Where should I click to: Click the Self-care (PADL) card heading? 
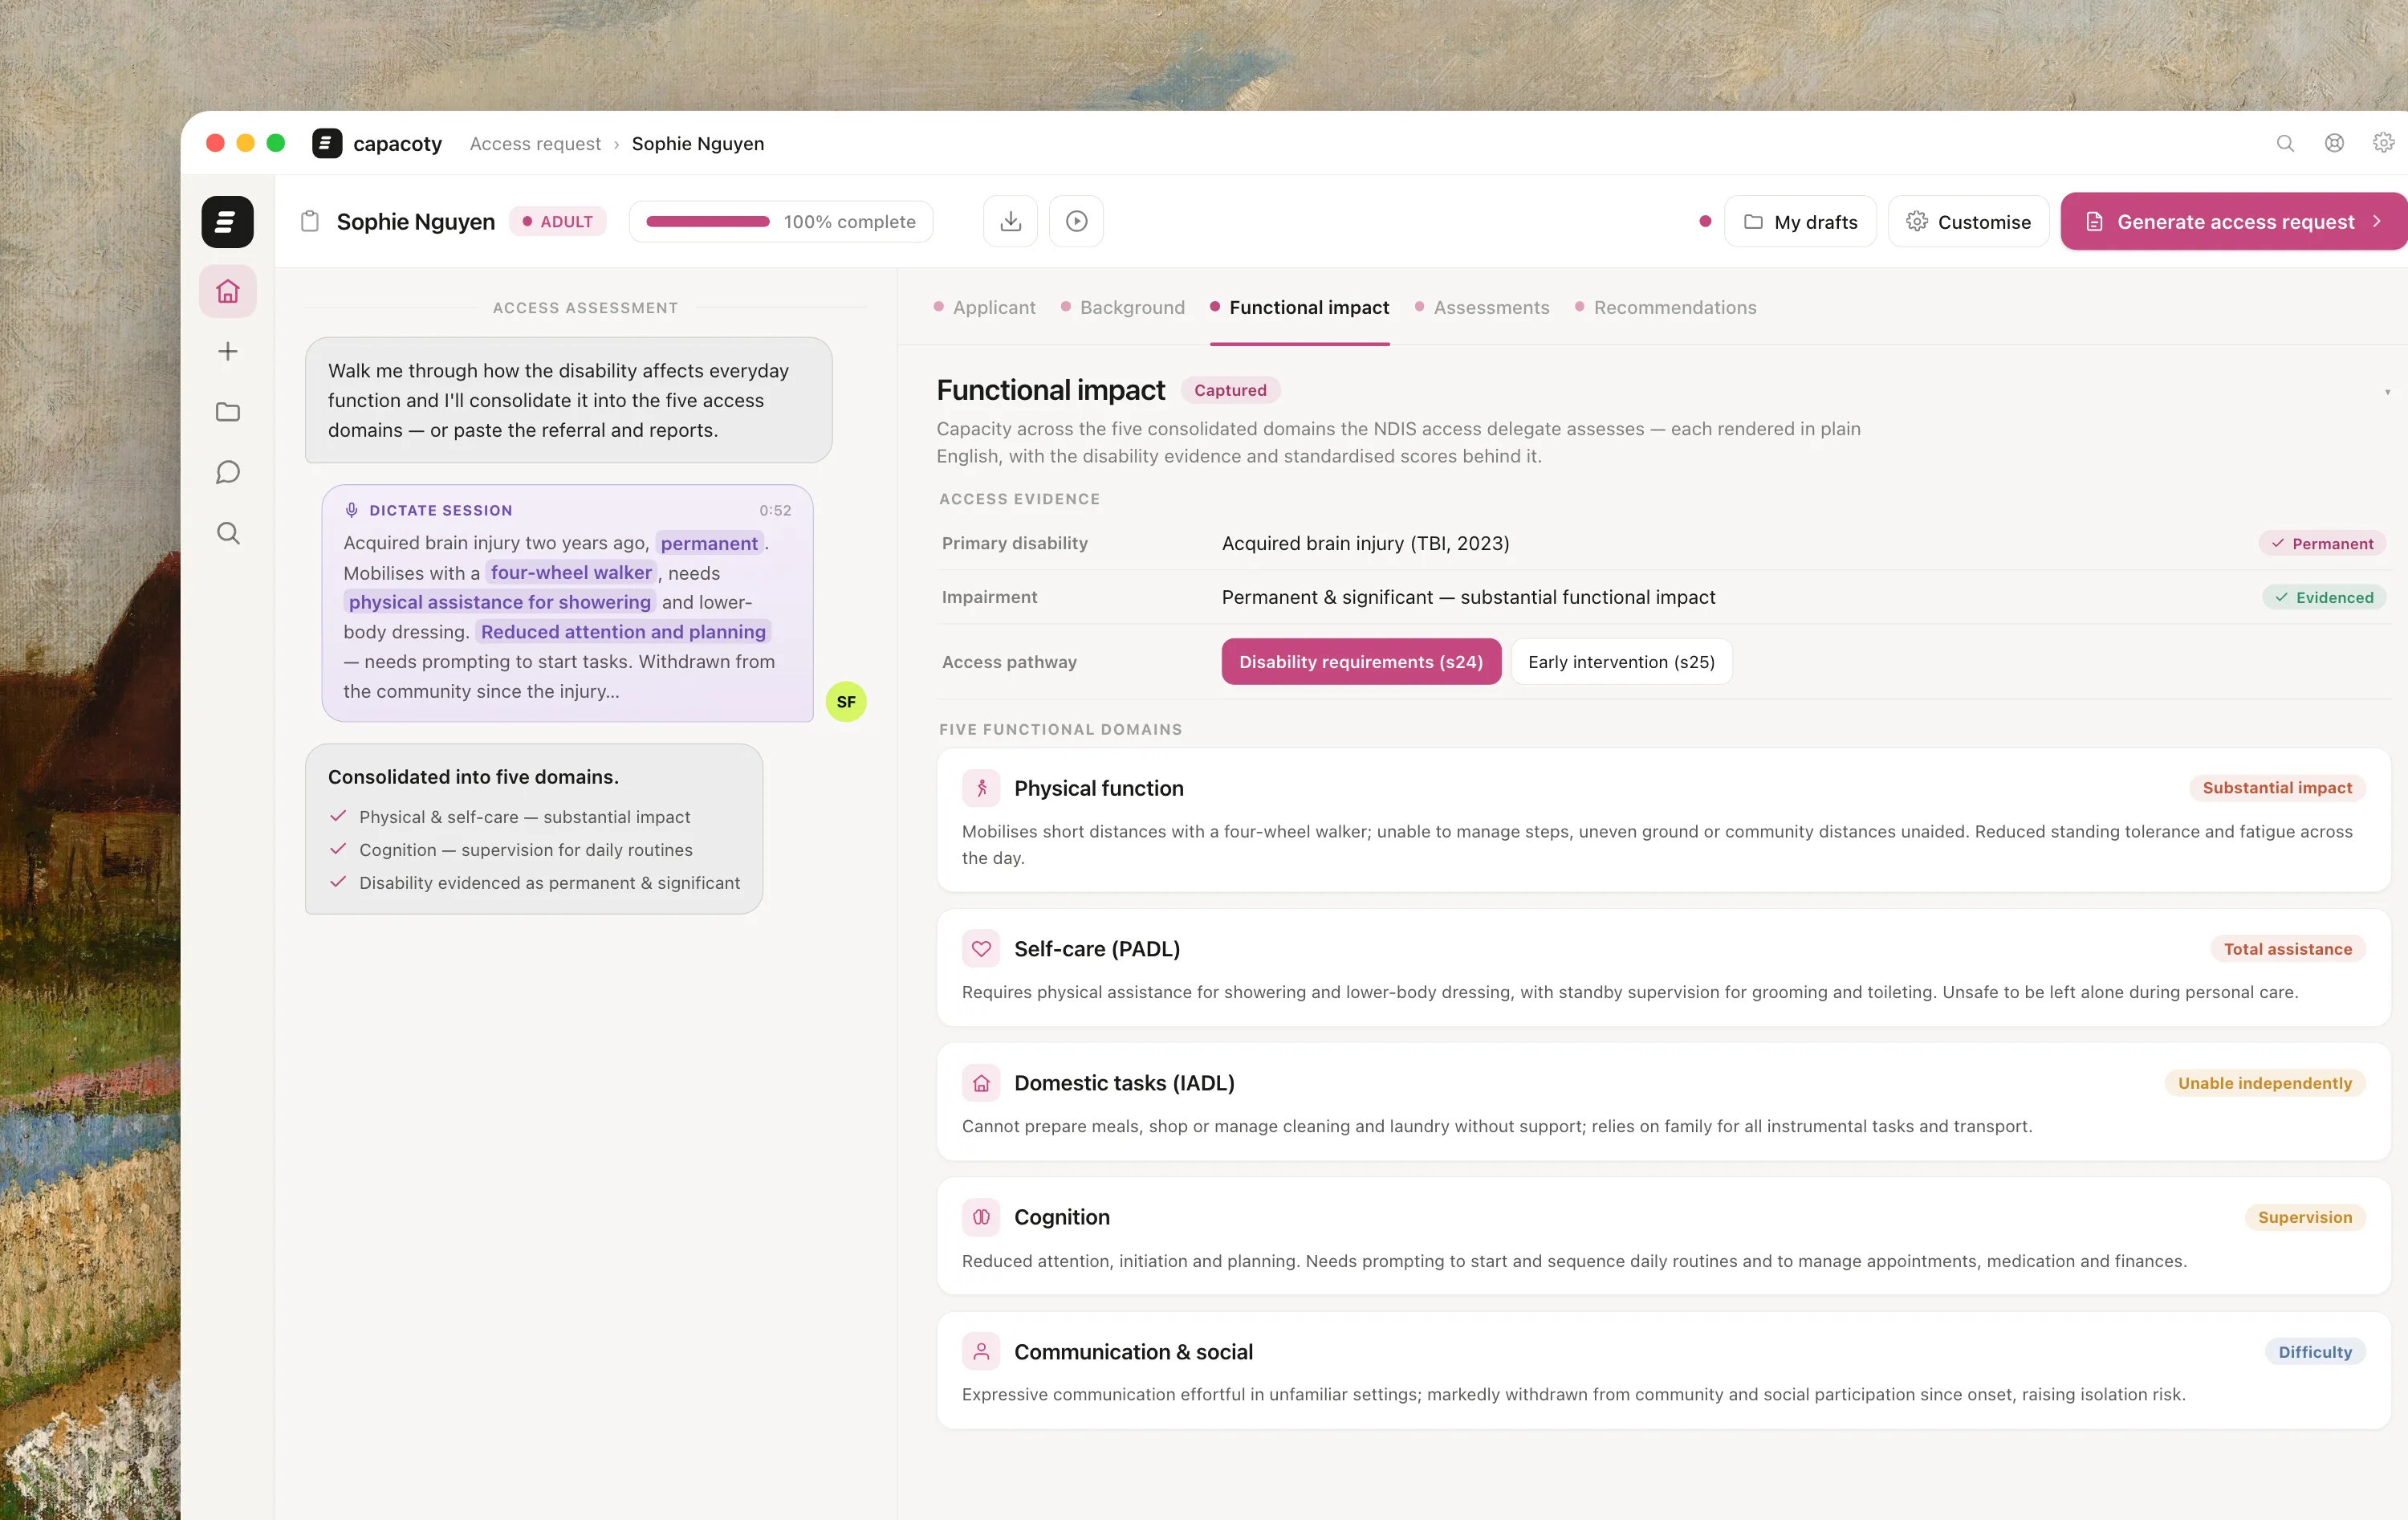1097,948
